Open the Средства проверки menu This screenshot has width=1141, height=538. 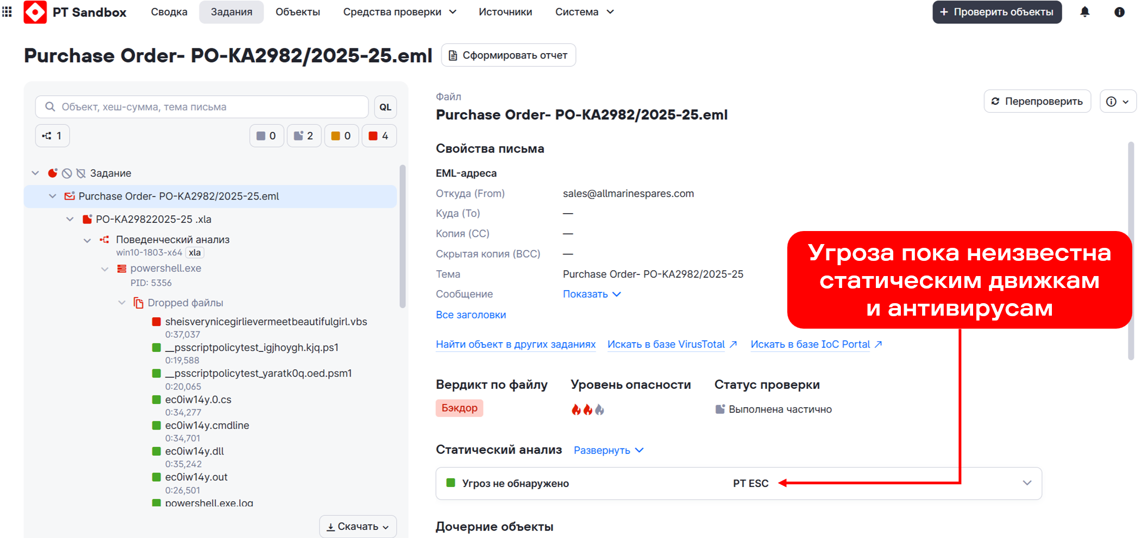point(399,12)
